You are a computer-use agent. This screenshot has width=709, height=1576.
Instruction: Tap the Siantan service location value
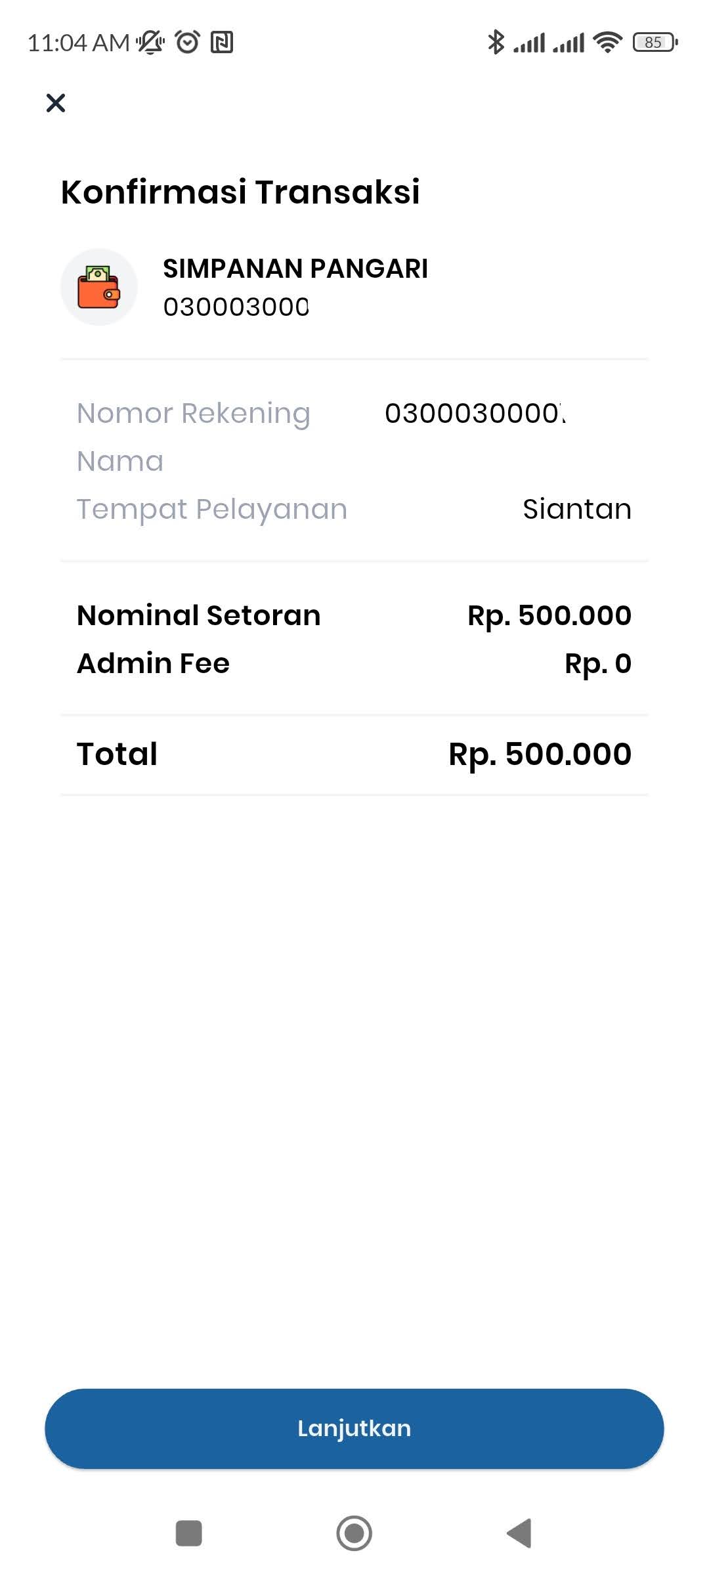coord(577,509)
